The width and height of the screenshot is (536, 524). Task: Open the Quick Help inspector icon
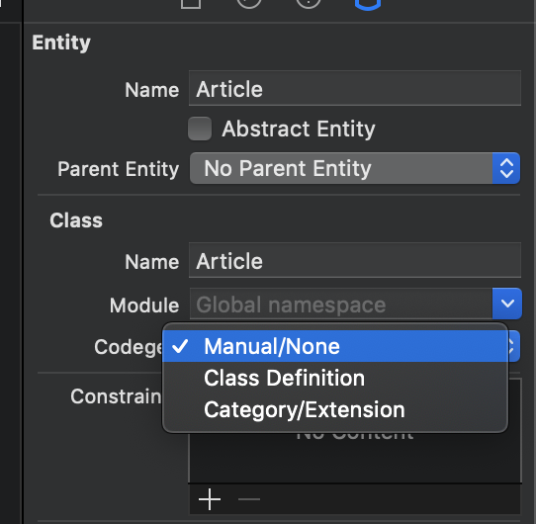(x=309, y=3)
